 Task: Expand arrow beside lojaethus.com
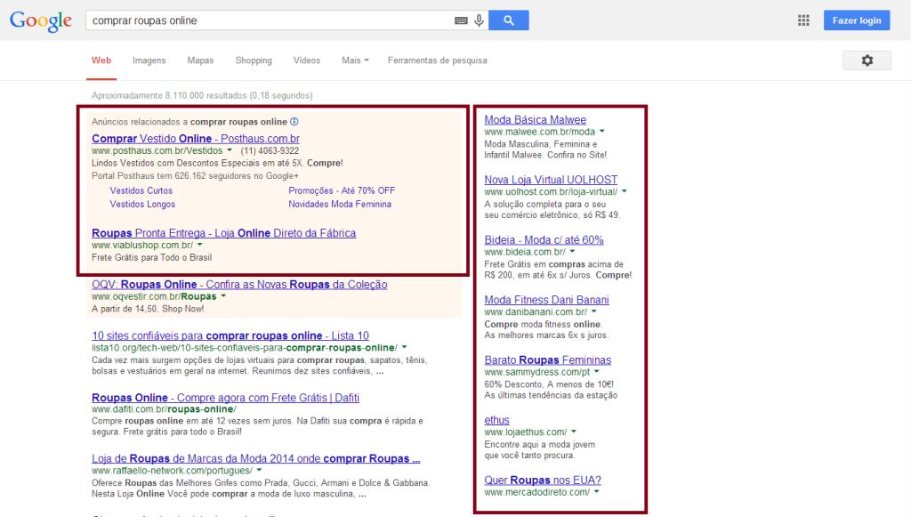tap(574, 432)
